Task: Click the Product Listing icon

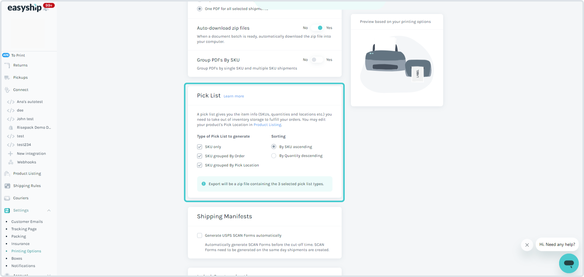Action: (7, 174)
